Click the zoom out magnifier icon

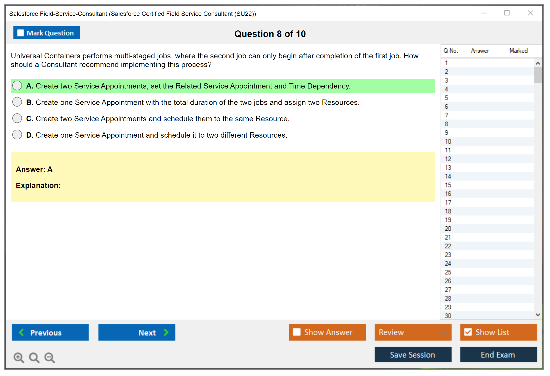(x=50, y=357)
